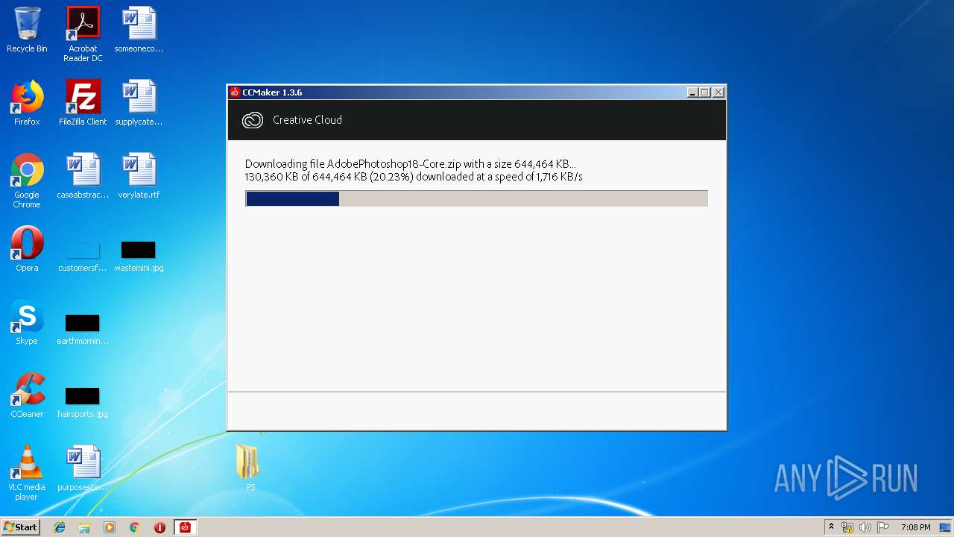Launch Opera desktop shortcut

(x=27, y=249)
